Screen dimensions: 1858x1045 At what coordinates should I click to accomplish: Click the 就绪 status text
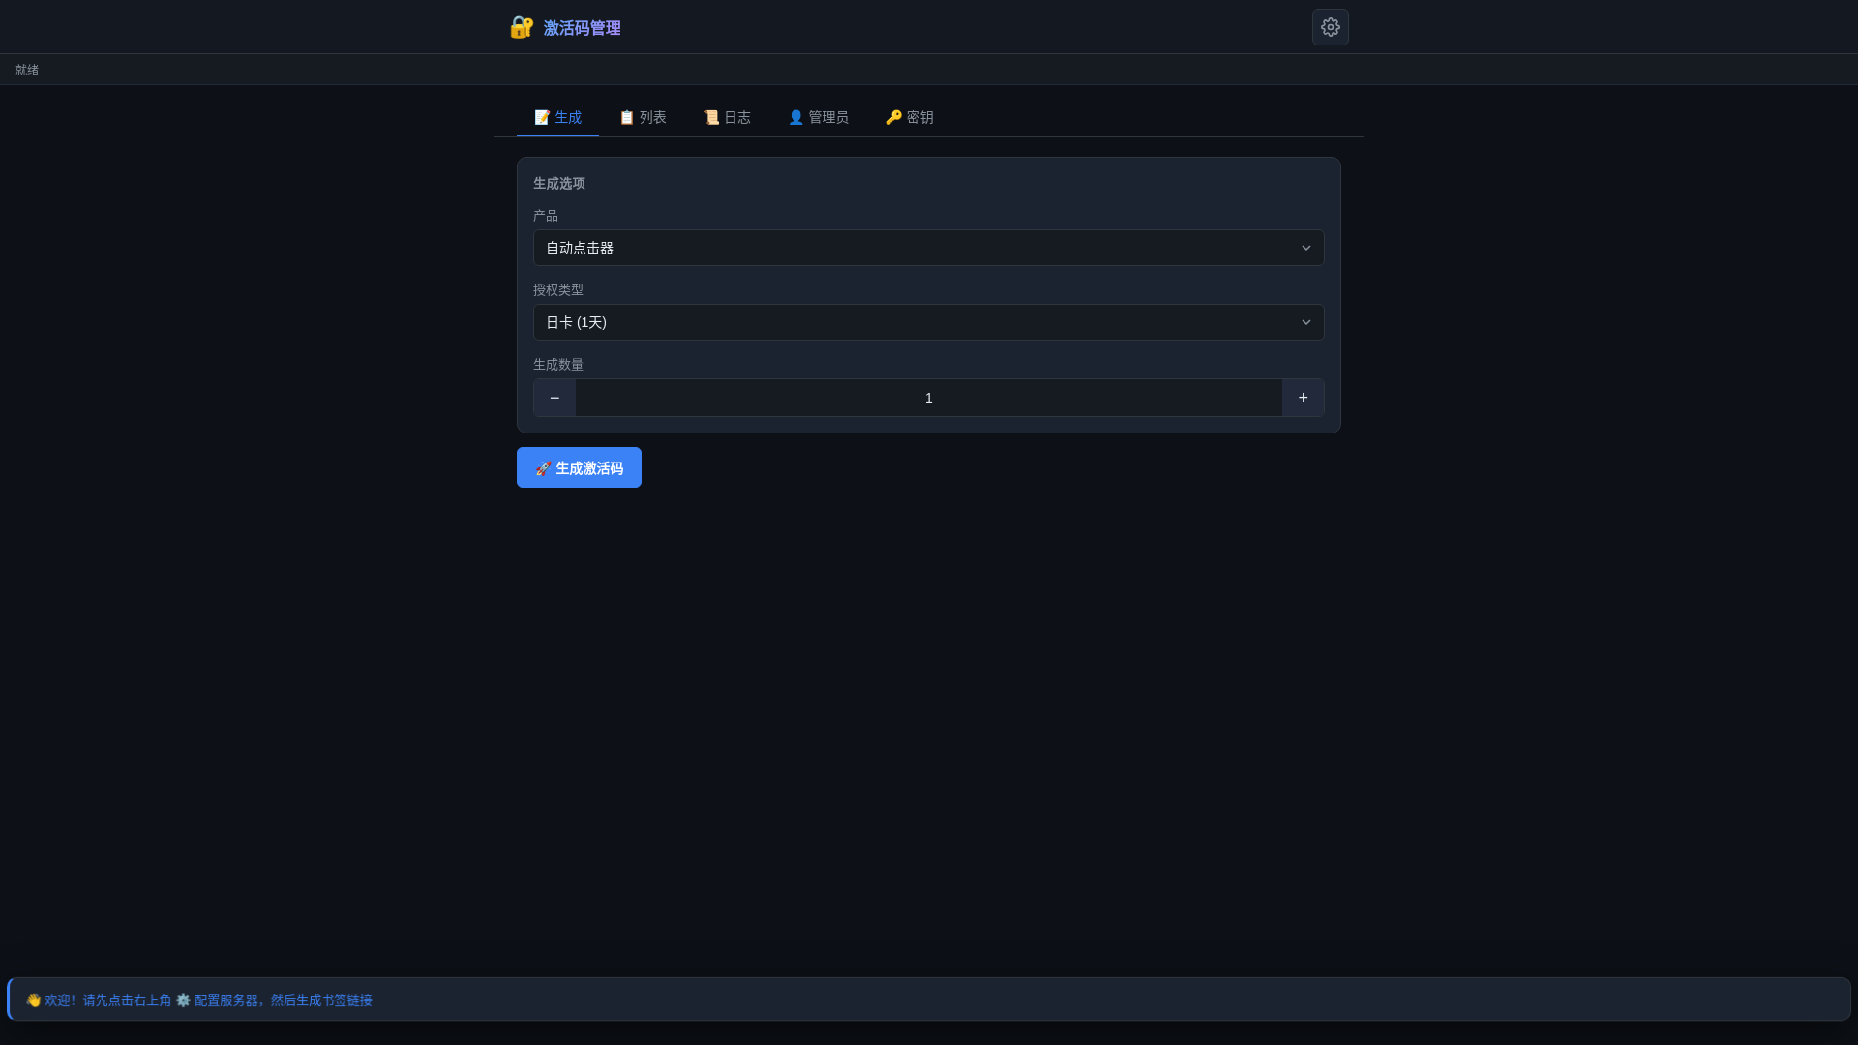click(x=27, y=70)
